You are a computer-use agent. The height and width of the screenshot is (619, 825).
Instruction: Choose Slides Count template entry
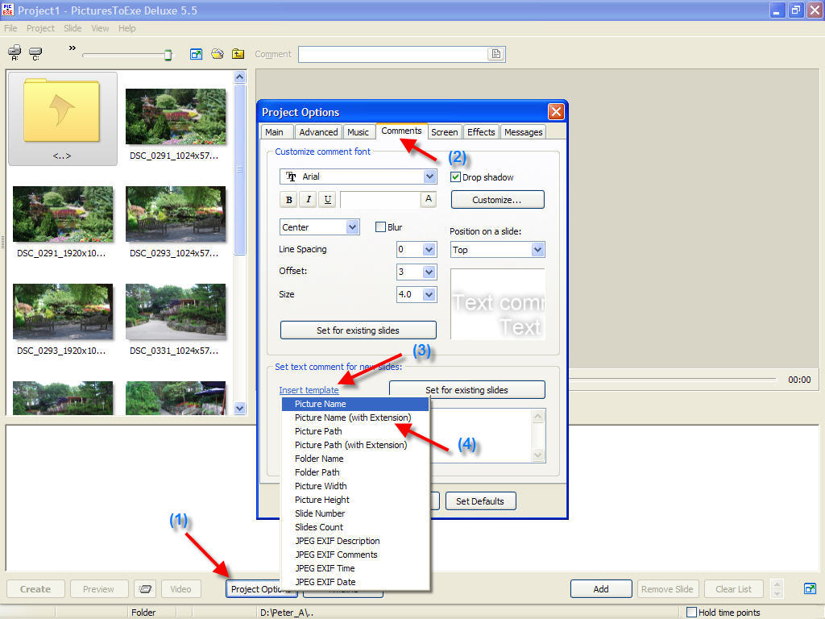355,527
